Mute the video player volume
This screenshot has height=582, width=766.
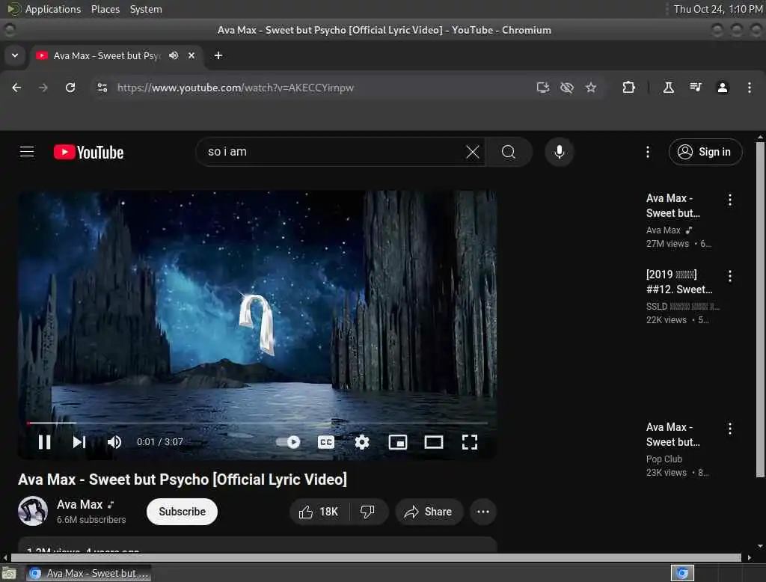[114, 442]
